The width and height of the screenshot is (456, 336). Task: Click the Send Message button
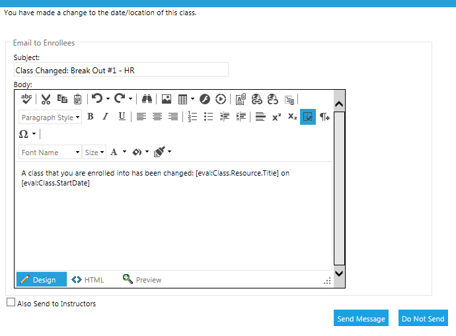pos(361,319)
